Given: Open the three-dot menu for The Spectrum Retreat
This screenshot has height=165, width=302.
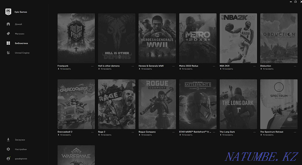Looking at the screenshot, I should pos(295,132).
